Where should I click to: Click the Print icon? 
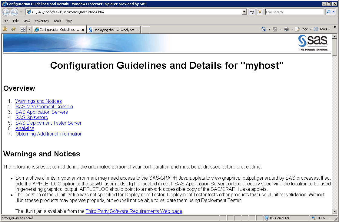point(286,29)
